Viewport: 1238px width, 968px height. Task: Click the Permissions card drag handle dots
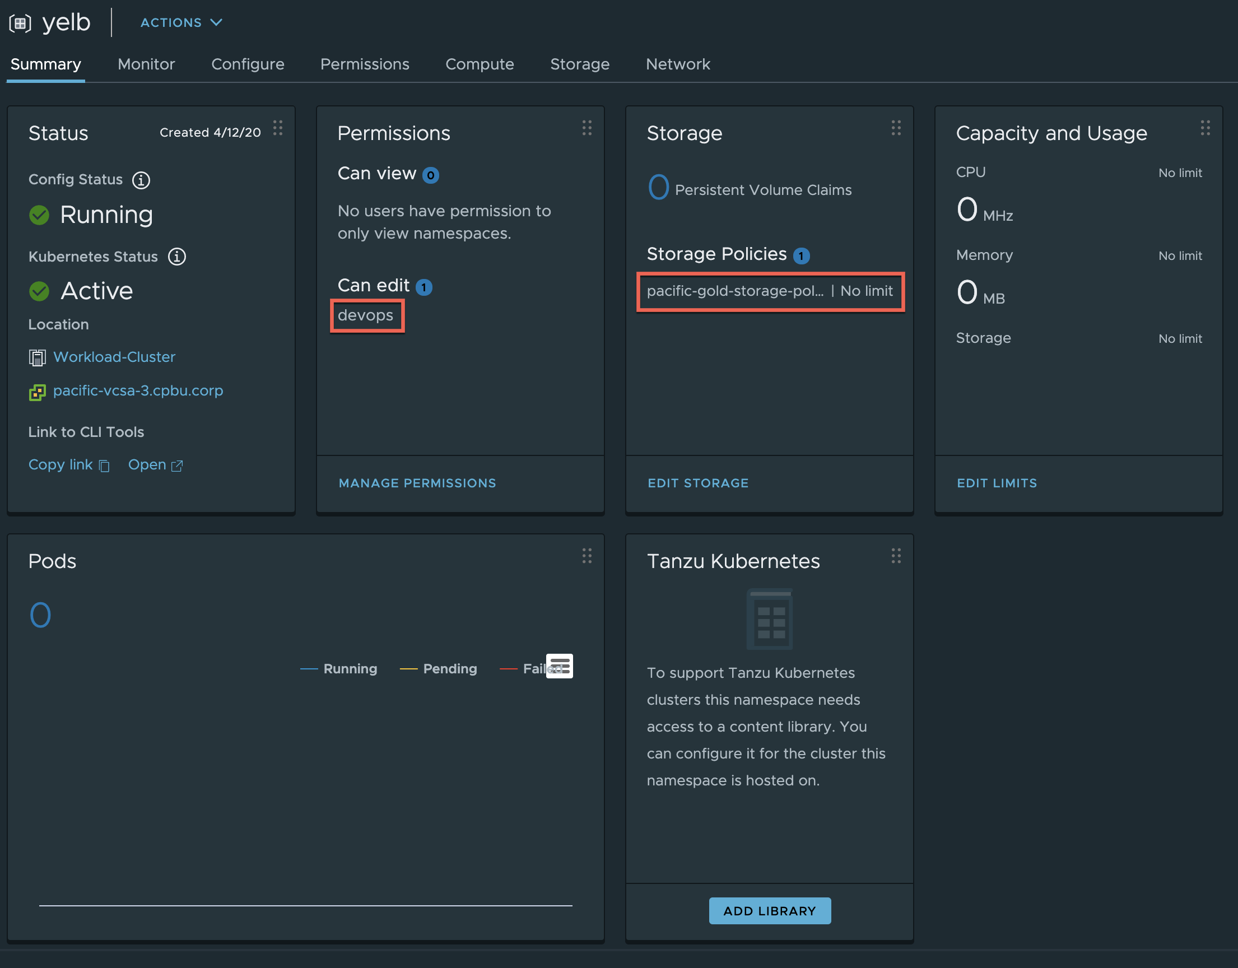[587, 128]
